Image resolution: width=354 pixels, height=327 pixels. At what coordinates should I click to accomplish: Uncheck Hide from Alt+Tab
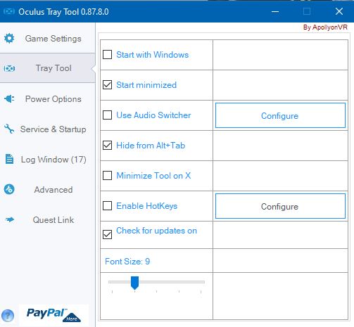coord(107,146)
